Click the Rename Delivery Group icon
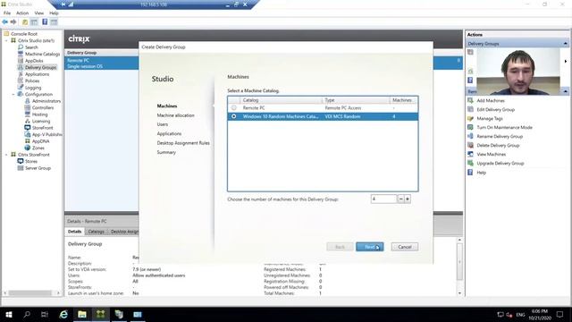The height and width of the screenshot is (322, 572). point(470,136)
